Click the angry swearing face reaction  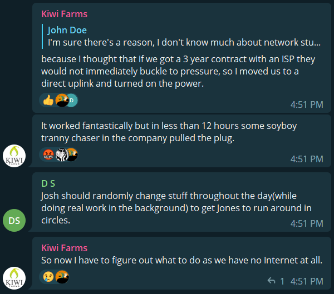click(47, 155)
